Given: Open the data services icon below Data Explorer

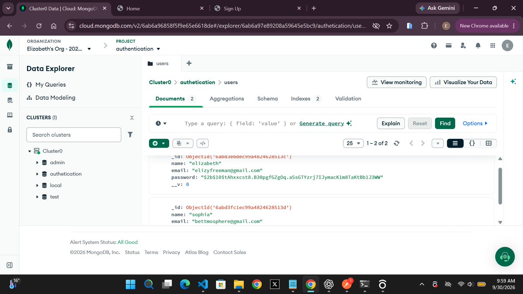Looking at the screenshot, I should pos(10,100).
